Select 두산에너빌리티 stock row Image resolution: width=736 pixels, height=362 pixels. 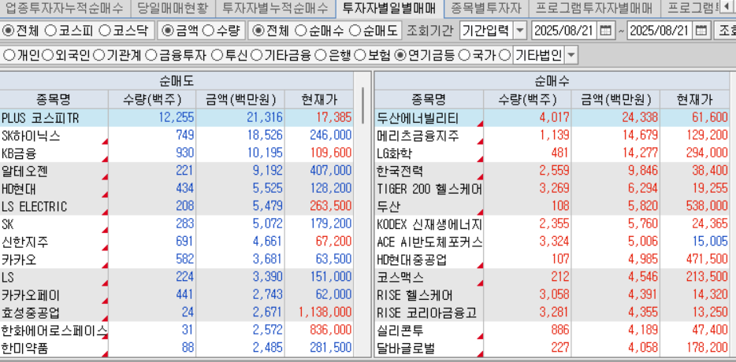pyautogui.click(x=552, y=118)
